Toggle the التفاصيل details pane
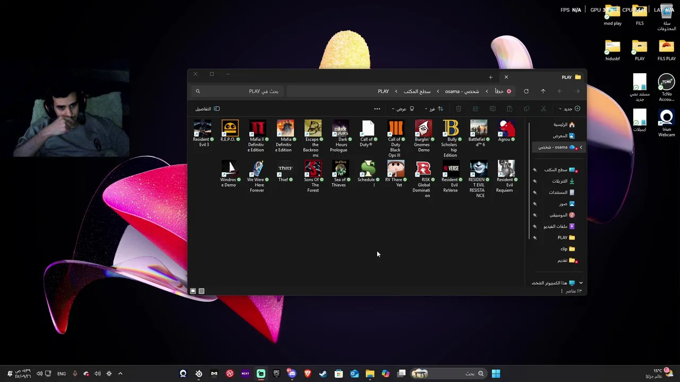Screen dimensions: 680x382 (207, 109)
